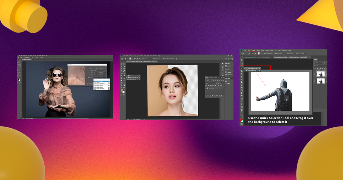Pick Eyedropper tool in right screenshot toolbar
343x180 pixels.
click(242, 74)
